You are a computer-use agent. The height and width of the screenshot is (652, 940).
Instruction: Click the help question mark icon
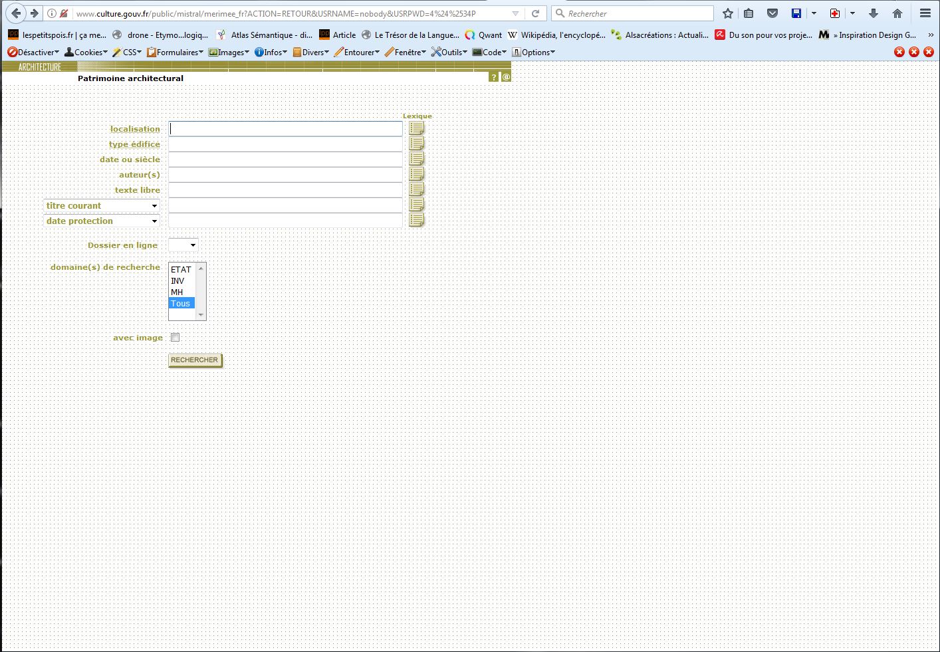click(493, 77)
